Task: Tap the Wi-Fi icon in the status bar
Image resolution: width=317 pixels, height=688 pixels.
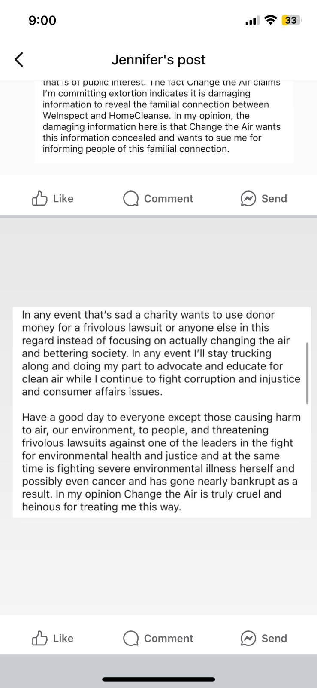Action: (270, 20)
